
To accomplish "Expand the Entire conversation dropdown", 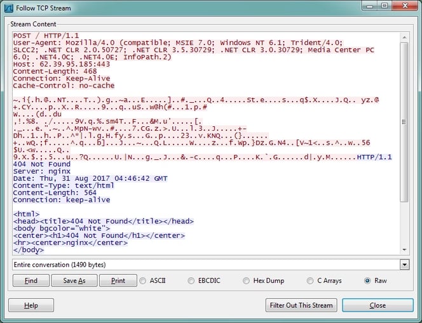I will [x=404, y=264].
